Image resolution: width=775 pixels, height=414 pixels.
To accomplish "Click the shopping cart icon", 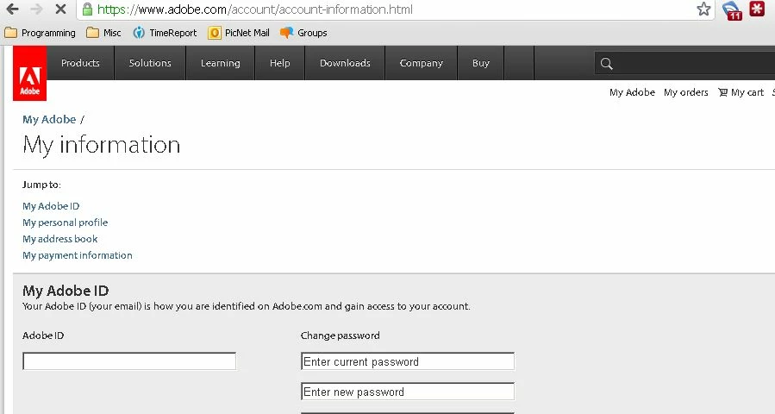I will [x=722, y=92].
